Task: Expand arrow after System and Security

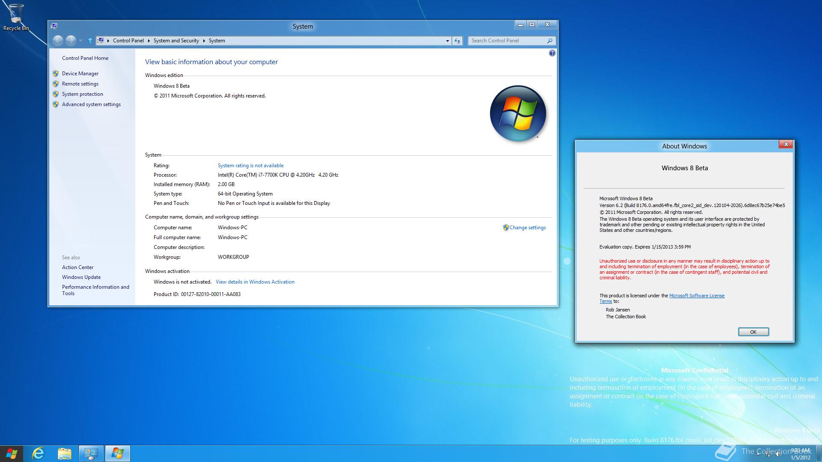Action: click(x=204, y=41)
